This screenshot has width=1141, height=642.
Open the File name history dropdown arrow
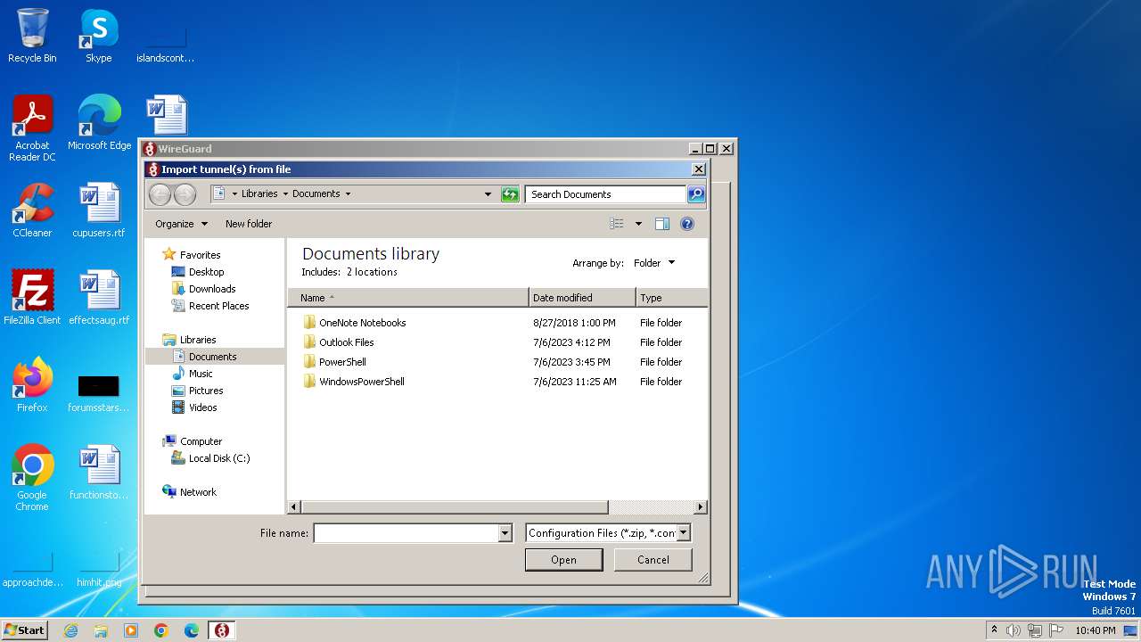pyautogui.click(x=505, y=533)
